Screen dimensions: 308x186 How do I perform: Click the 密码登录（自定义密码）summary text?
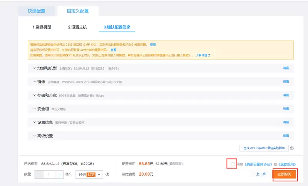[70, 123]
